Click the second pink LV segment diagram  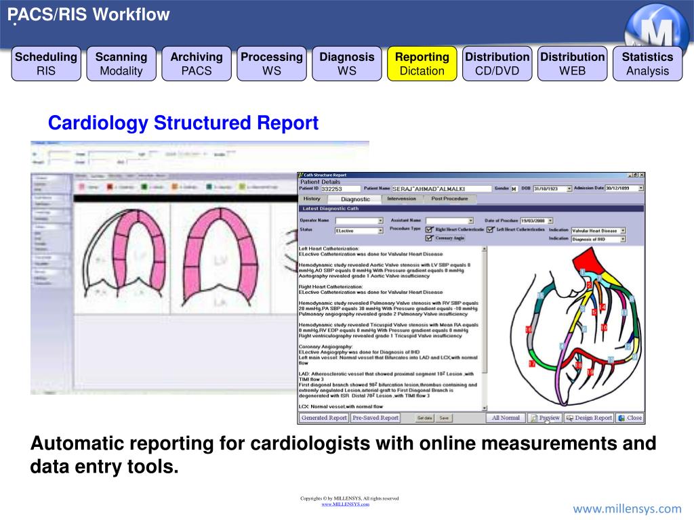(220, 257)
